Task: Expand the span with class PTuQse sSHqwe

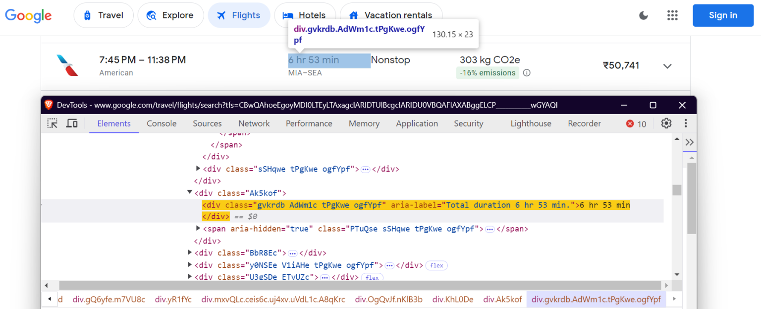Action: coord(198,228)
